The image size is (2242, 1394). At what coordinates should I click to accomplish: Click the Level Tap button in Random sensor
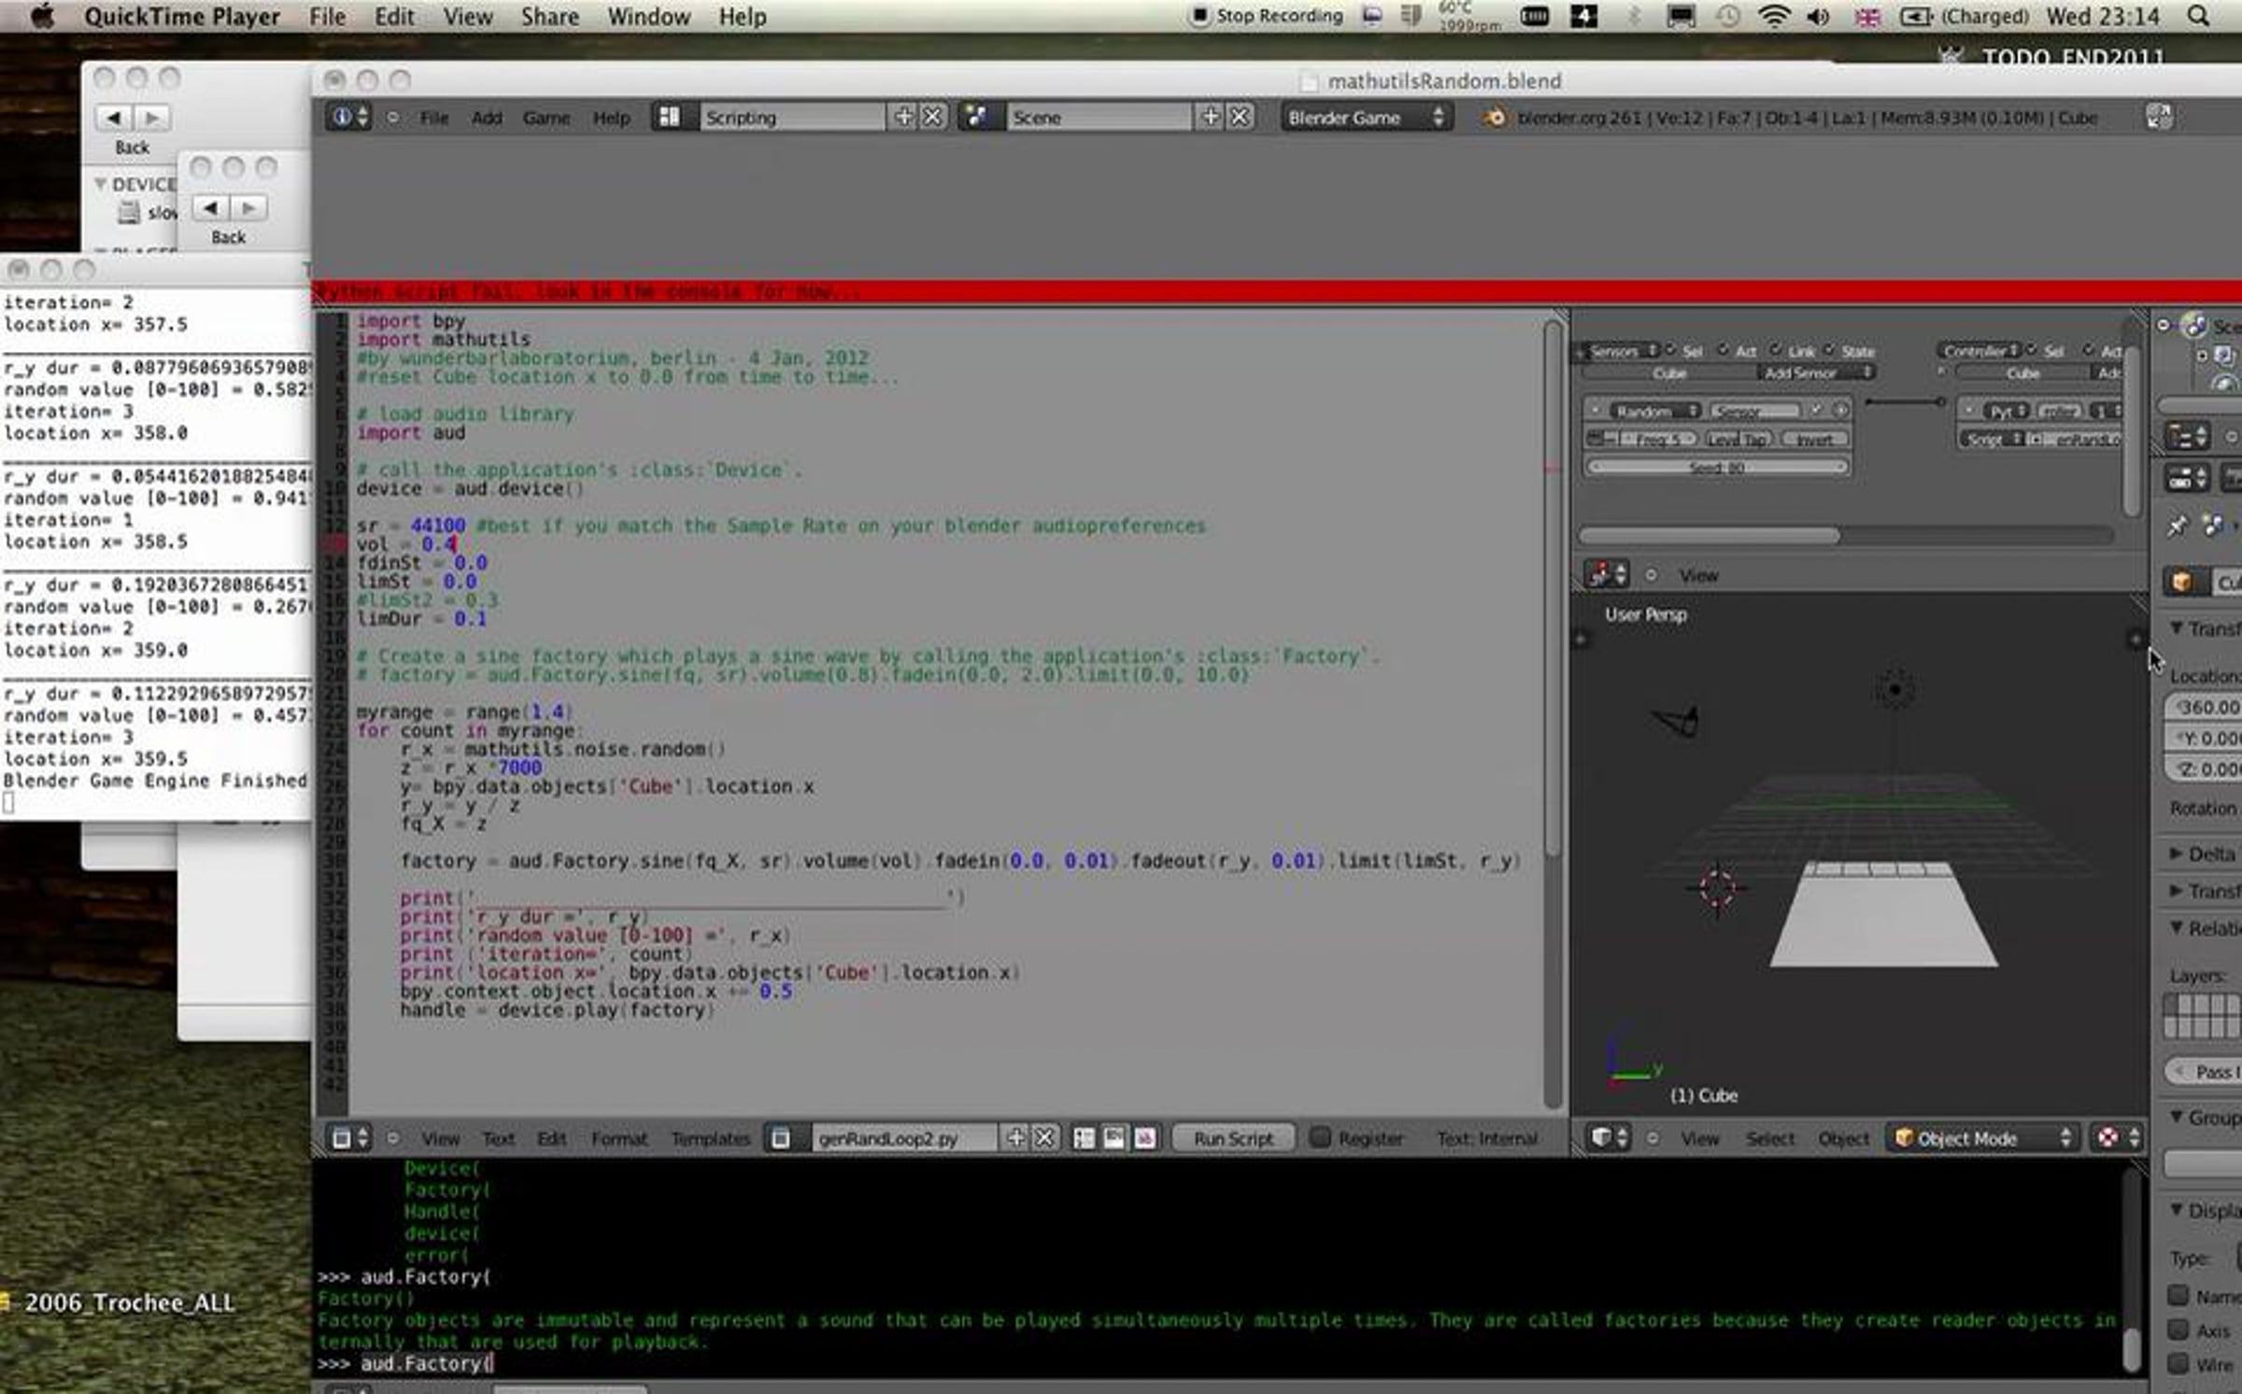click(1738, 439)
